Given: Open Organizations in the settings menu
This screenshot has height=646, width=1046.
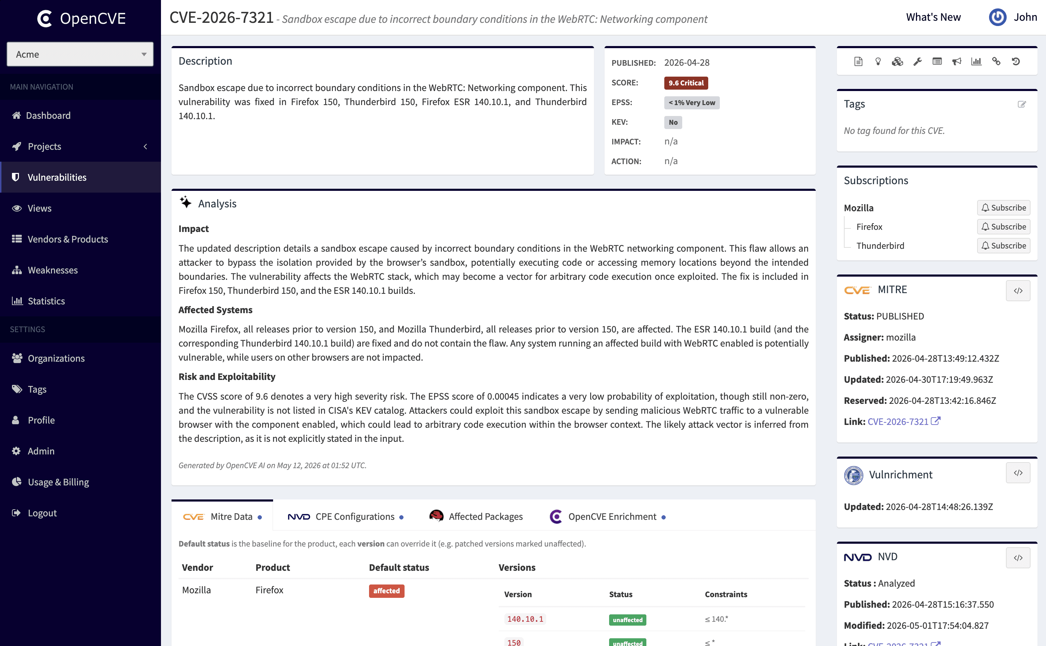Looking at the screenshot, I should pos(80,358).
